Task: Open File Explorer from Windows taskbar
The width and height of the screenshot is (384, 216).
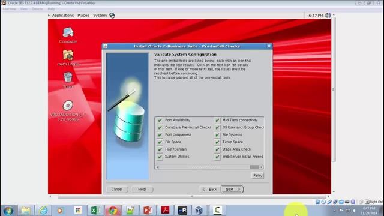Action: [25, 211]
